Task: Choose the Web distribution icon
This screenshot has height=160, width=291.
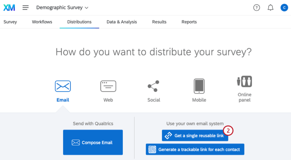Action: coord(108,86)
